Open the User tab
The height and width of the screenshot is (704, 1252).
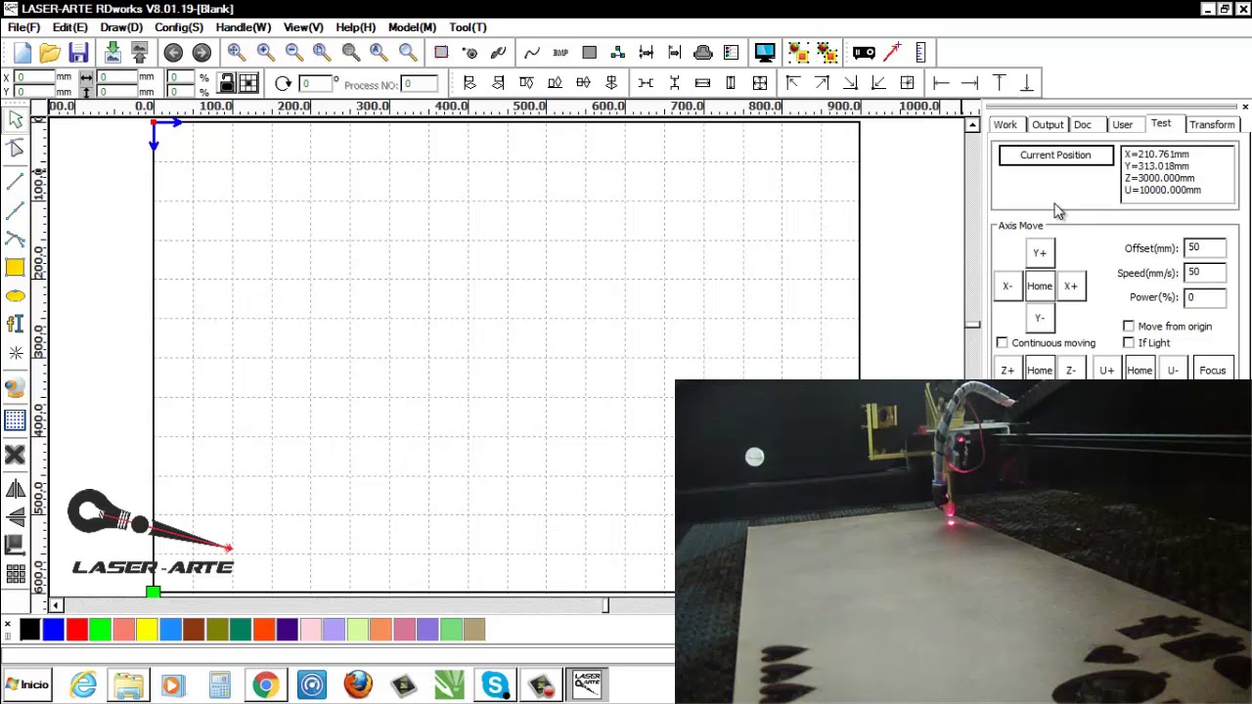click(1122, 125)
